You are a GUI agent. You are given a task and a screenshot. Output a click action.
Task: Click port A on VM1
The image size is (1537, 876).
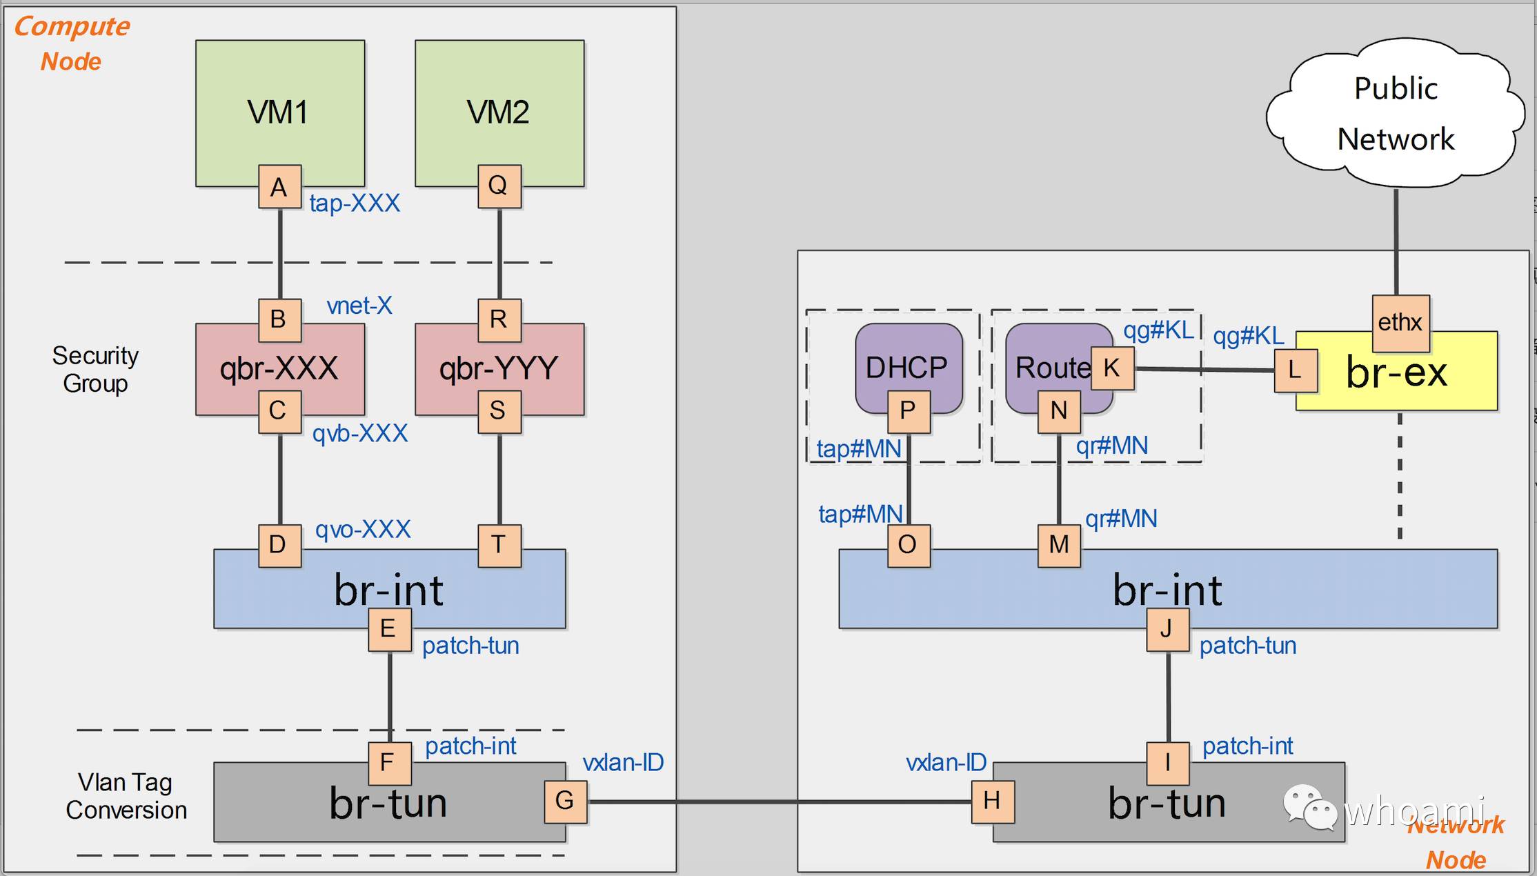(x=279, y=187)
